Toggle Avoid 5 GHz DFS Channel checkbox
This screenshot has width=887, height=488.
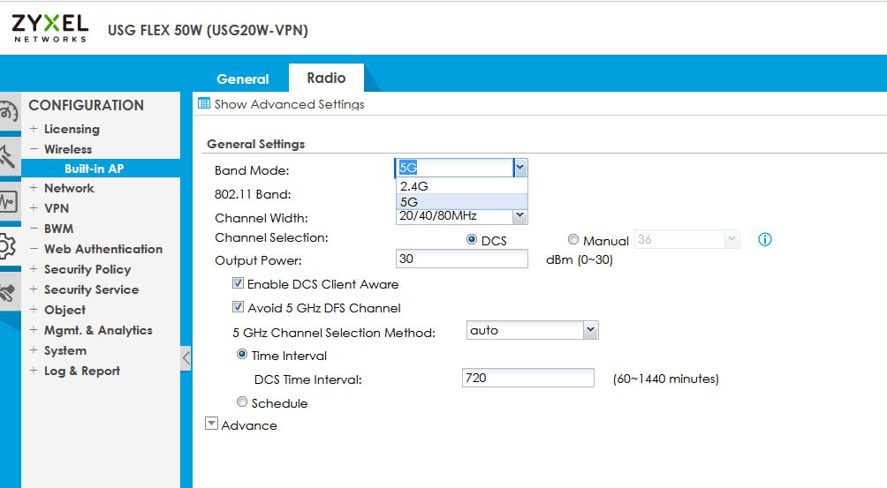coord(238,308)
